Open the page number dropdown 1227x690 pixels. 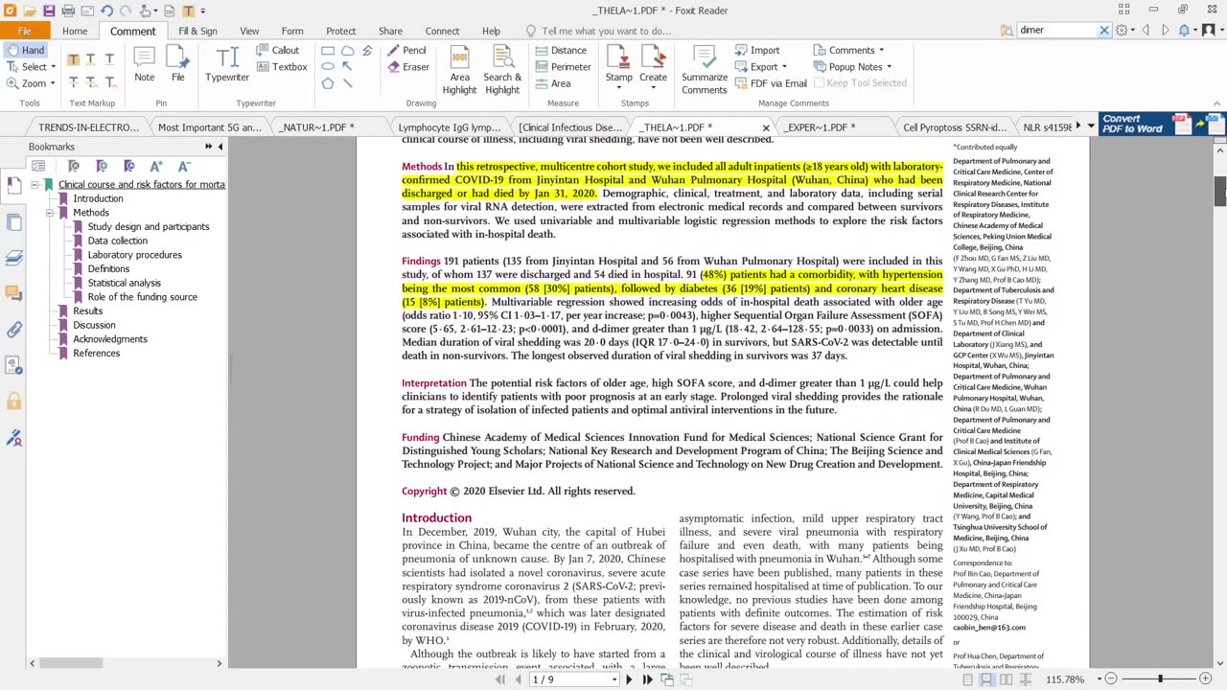coord(613,679)
